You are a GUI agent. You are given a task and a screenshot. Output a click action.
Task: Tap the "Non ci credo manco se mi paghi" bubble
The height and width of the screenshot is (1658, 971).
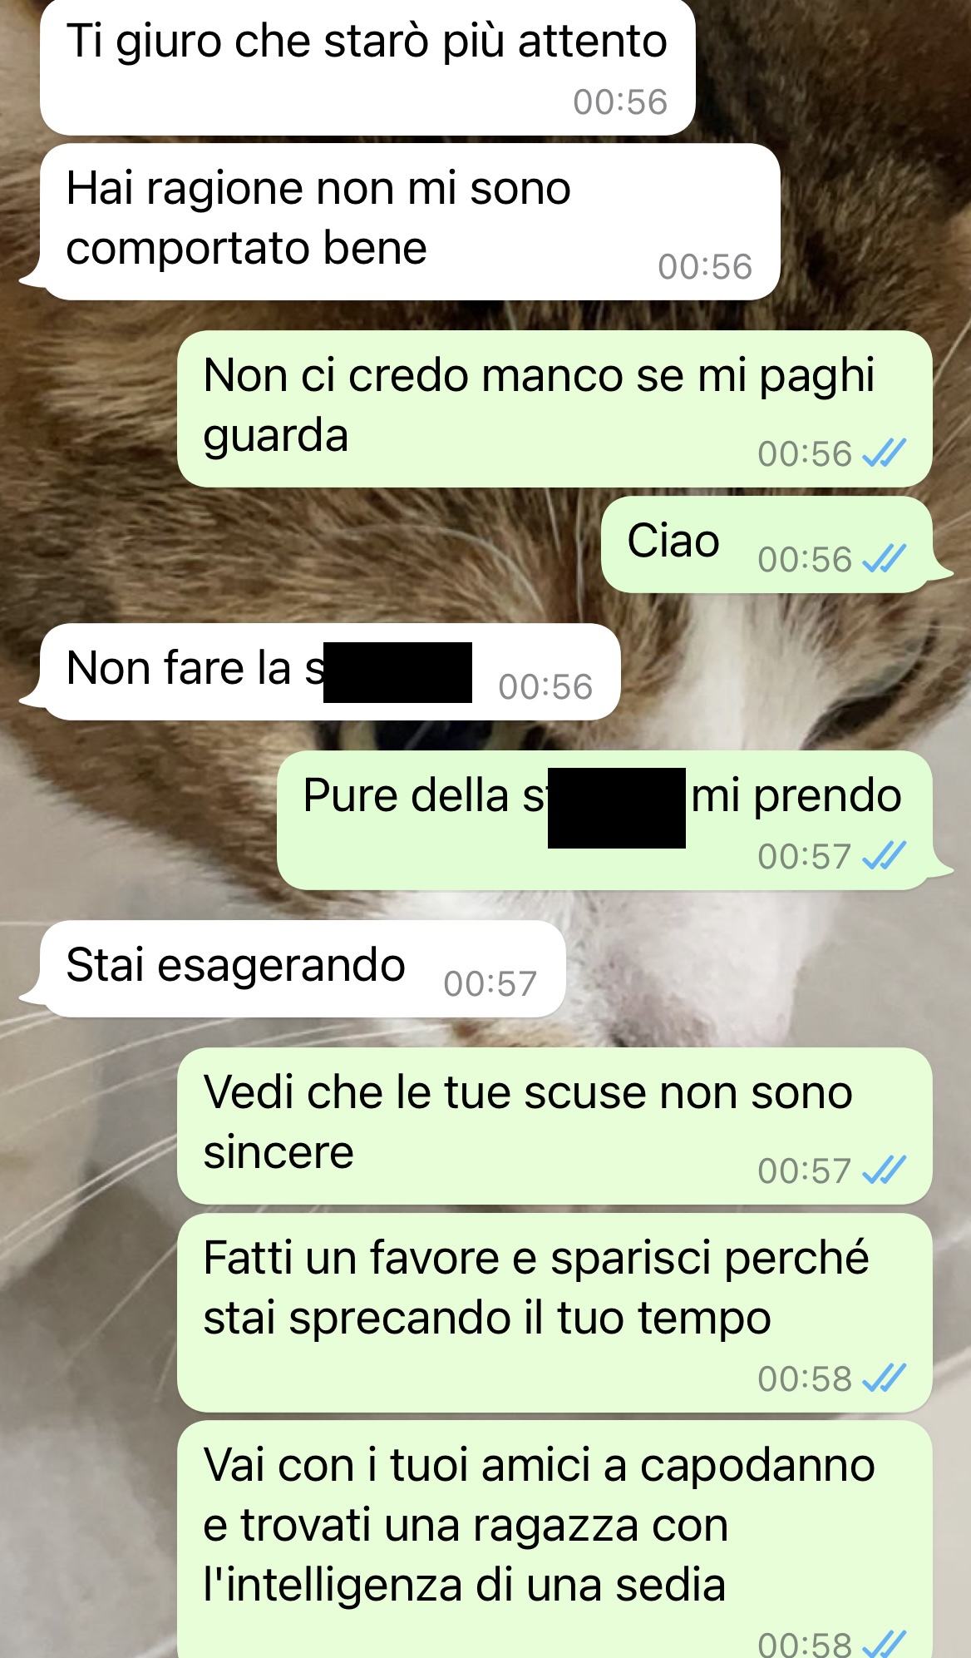pyautogui.click(x=555, y=409)
